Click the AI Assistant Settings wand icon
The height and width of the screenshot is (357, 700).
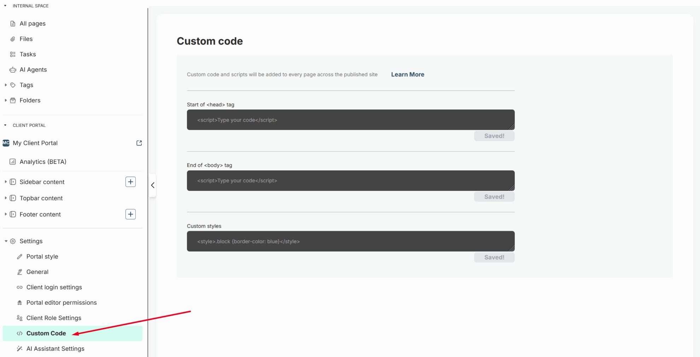click(x=19, y=349)
